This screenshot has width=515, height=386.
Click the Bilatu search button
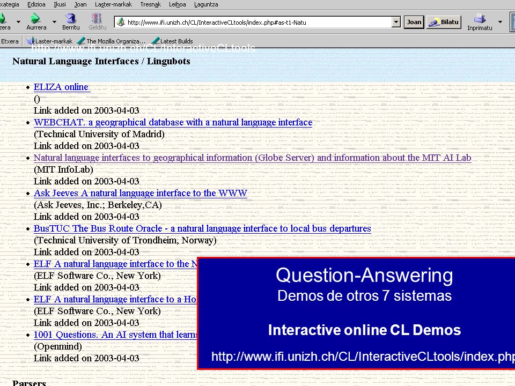pos(444,22)
